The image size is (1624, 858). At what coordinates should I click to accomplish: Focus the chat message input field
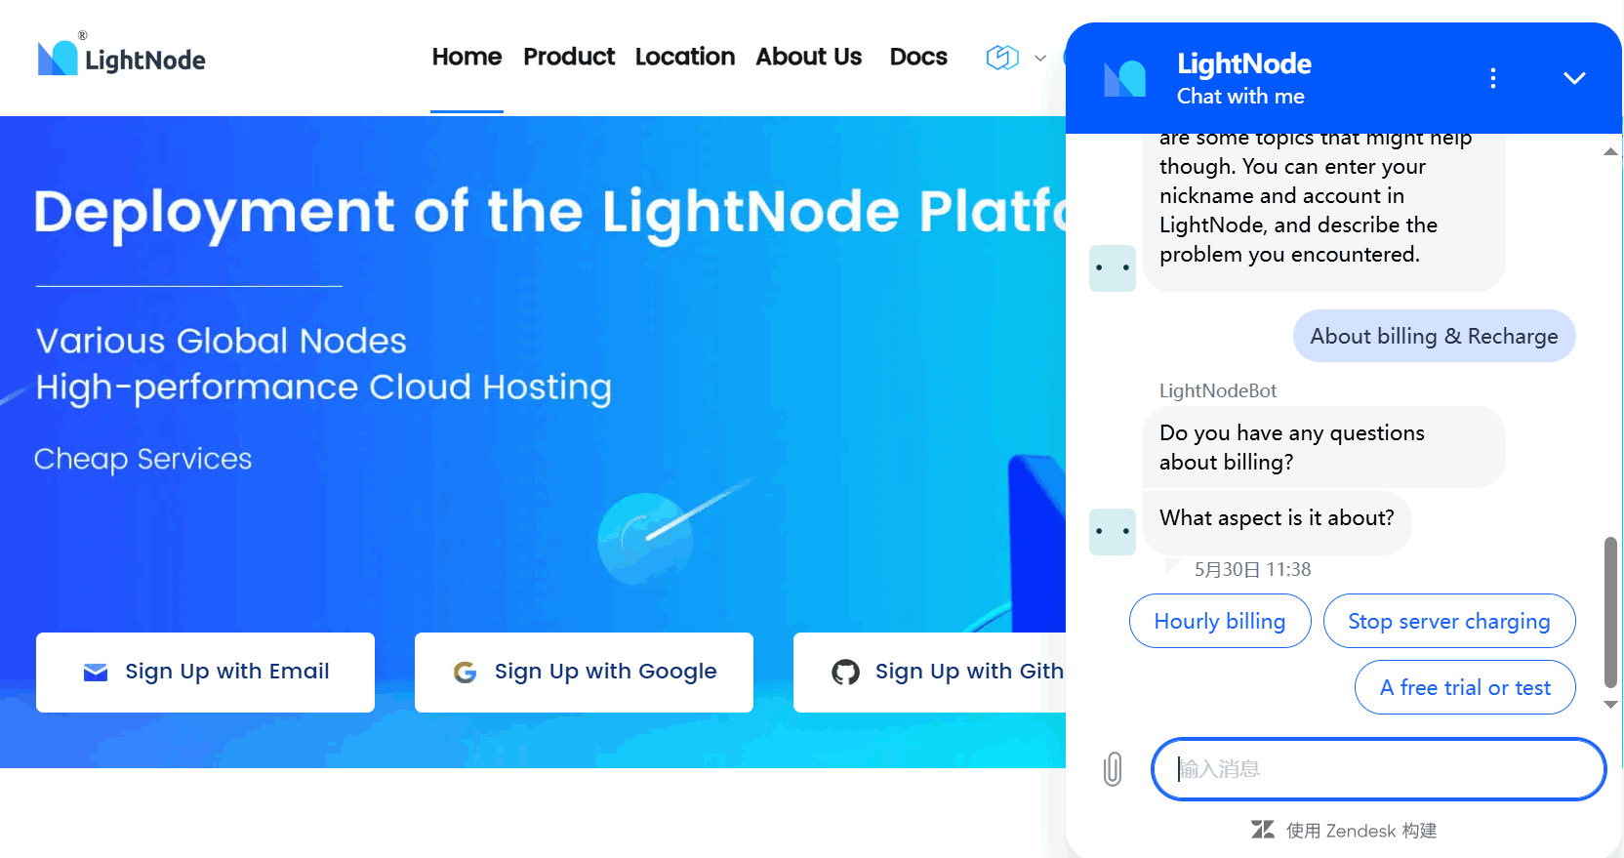pos(1378,769)
